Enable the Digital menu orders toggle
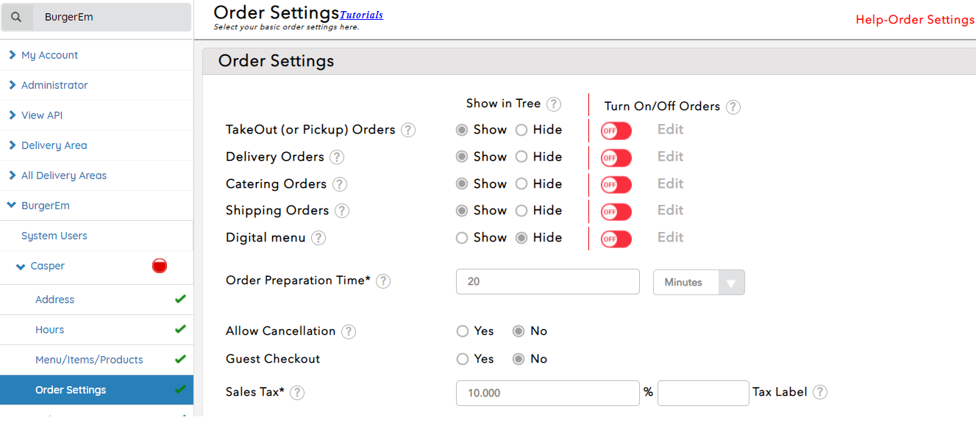This screenshot has width=976, height=442. point(616,239)
